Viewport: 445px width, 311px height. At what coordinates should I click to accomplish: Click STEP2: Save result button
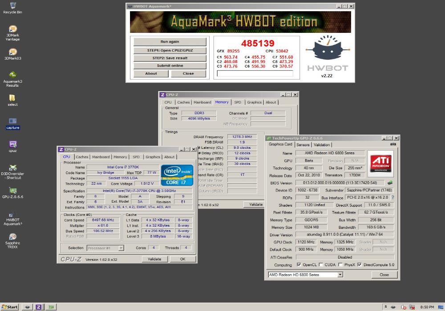(x=170, y=58)
